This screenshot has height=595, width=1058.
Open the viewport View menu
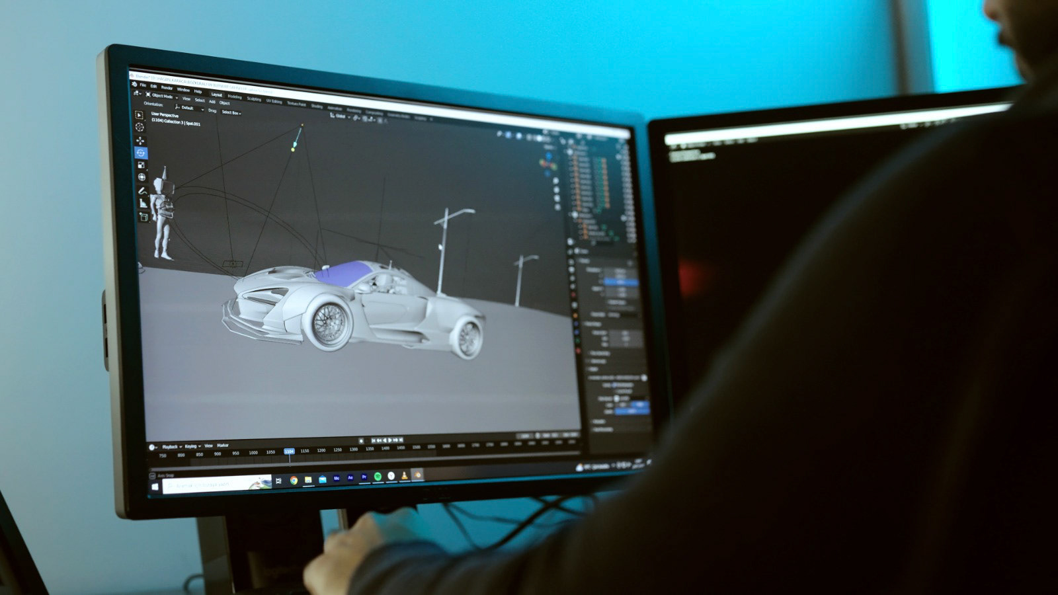click(186, 99)
